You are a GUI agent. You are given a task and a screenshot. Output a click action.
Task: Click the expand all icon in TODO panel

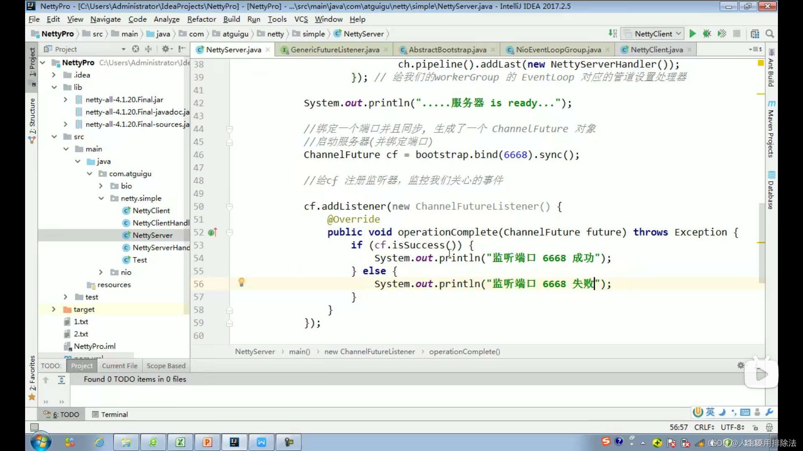(61, 380)
